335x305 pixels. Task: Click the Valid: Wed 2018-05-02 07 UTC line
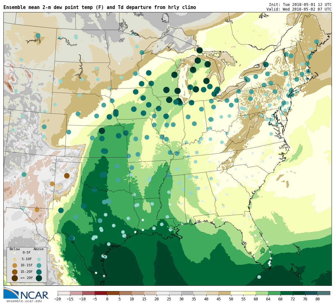pyautogui.click(x=299, y=9)
